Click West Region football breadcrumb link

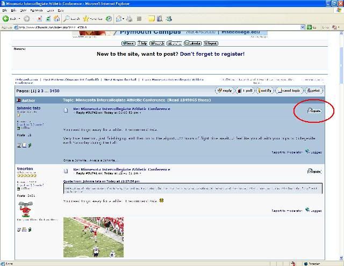tap(120, 79)
